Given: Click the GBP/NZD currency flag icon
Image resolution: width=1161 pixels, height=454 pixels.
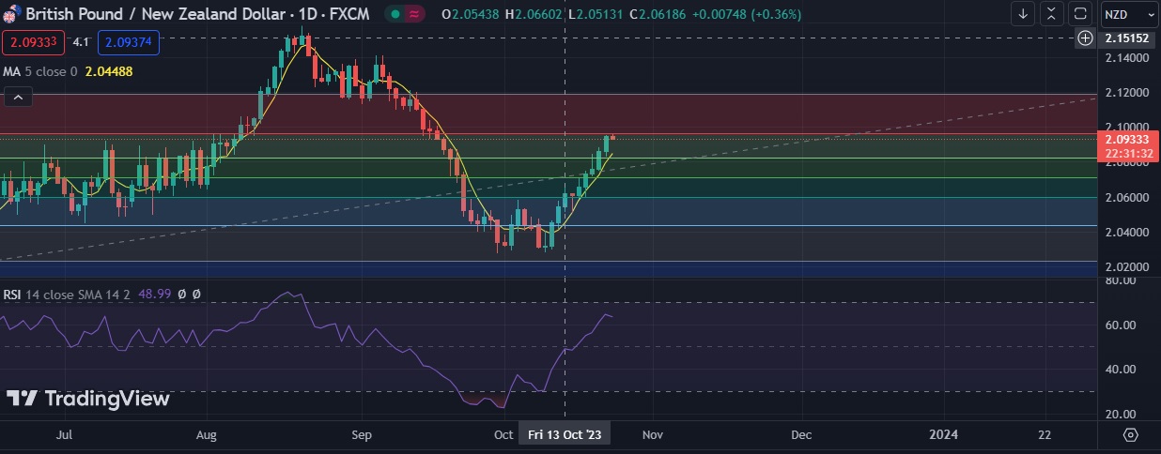Looking at the screenshot, I should pyautogui.click(x=10, y=14).
